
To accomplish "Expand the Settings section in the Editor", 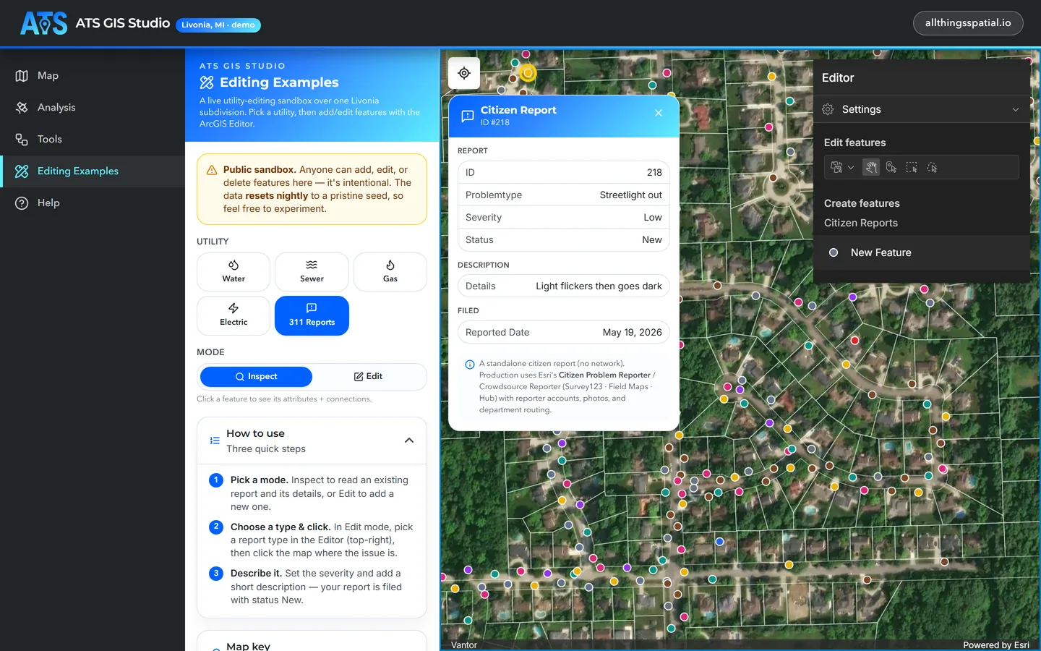I will point(922,109).
